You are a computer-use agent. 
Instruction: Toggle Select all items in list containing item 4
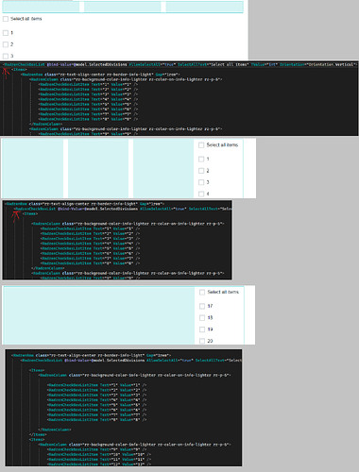(201, 145)
